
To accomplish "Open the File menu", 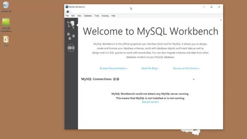I will (x=67, y=16).
